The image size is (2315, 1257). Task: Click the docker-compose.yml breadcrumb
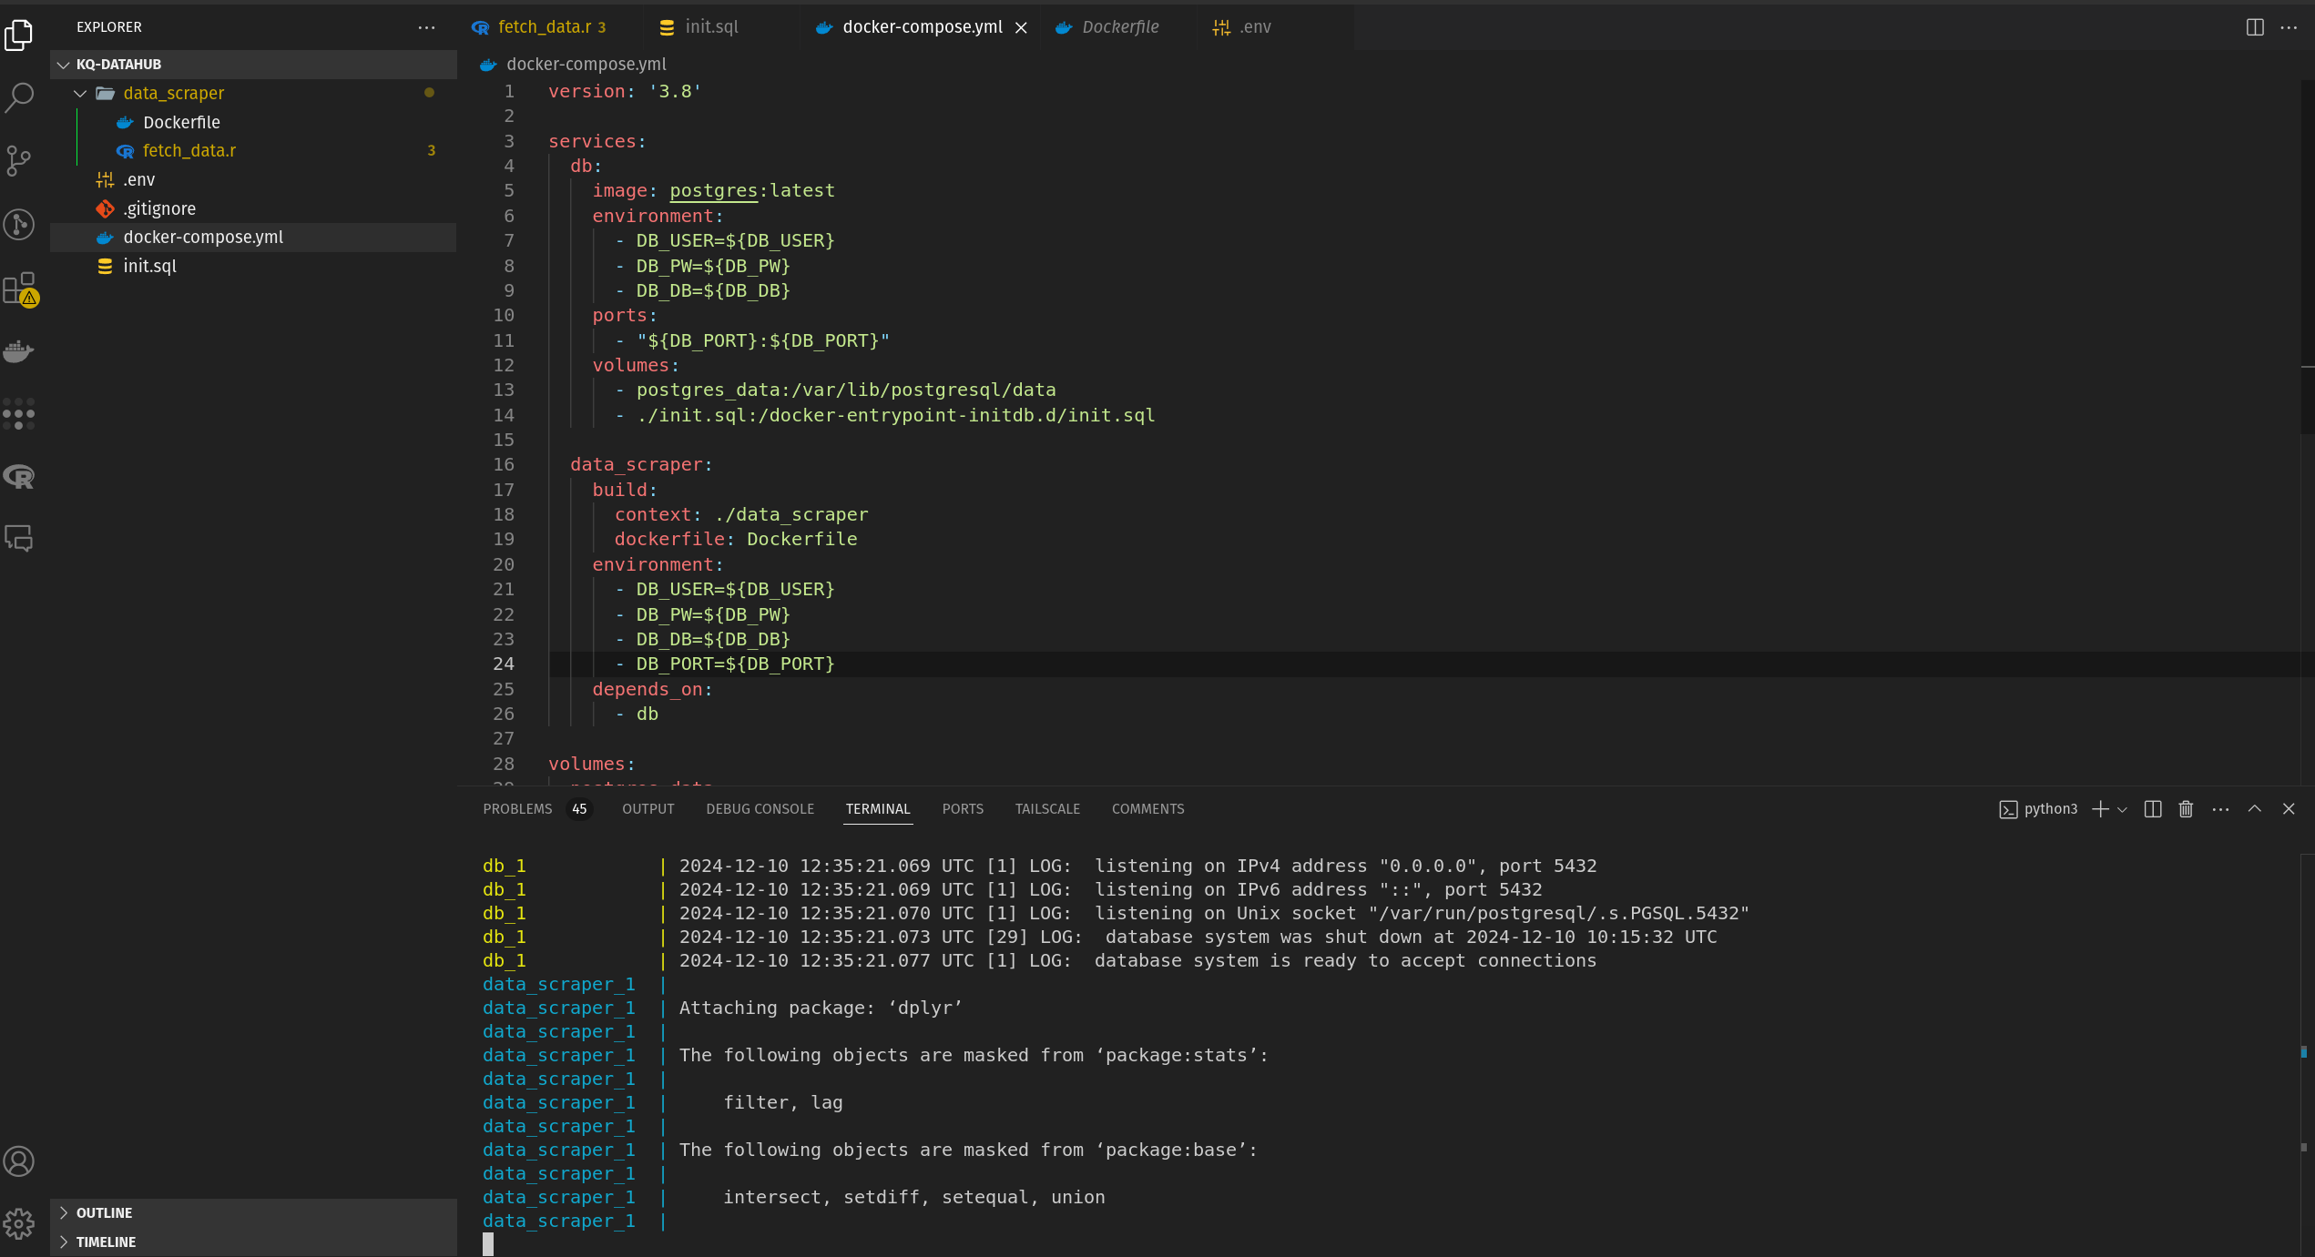pyautogui.click(x=586, y=64)
